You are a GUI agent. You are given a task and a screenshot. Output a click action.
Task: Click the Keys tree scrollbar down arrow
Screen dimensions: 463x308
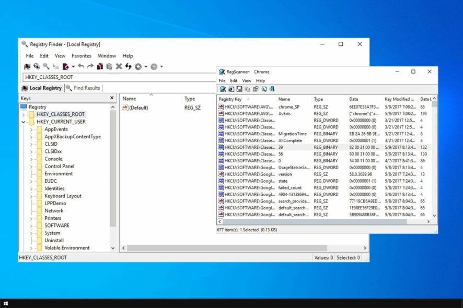click(x=113, y=248)
